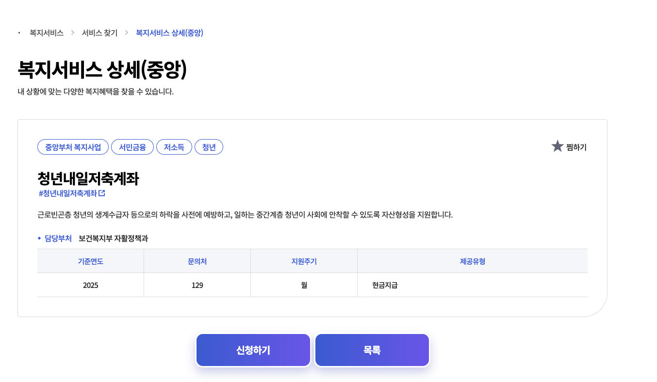Select the 복지서비스 상세(중앙) breadcrumb item
Viewport: 657px width, 382px height.
pos(169,32)
